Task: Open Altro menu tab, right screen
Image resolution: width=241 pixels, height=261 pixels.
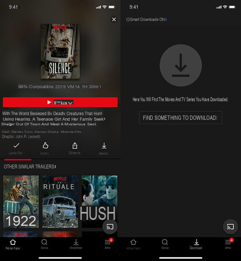Action: [228, 244]
